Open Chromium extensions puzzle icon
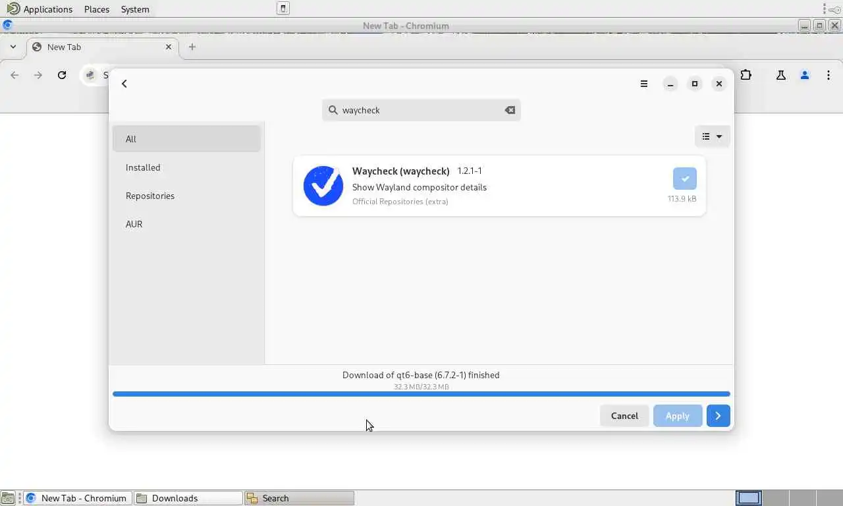 coord(746,75)
